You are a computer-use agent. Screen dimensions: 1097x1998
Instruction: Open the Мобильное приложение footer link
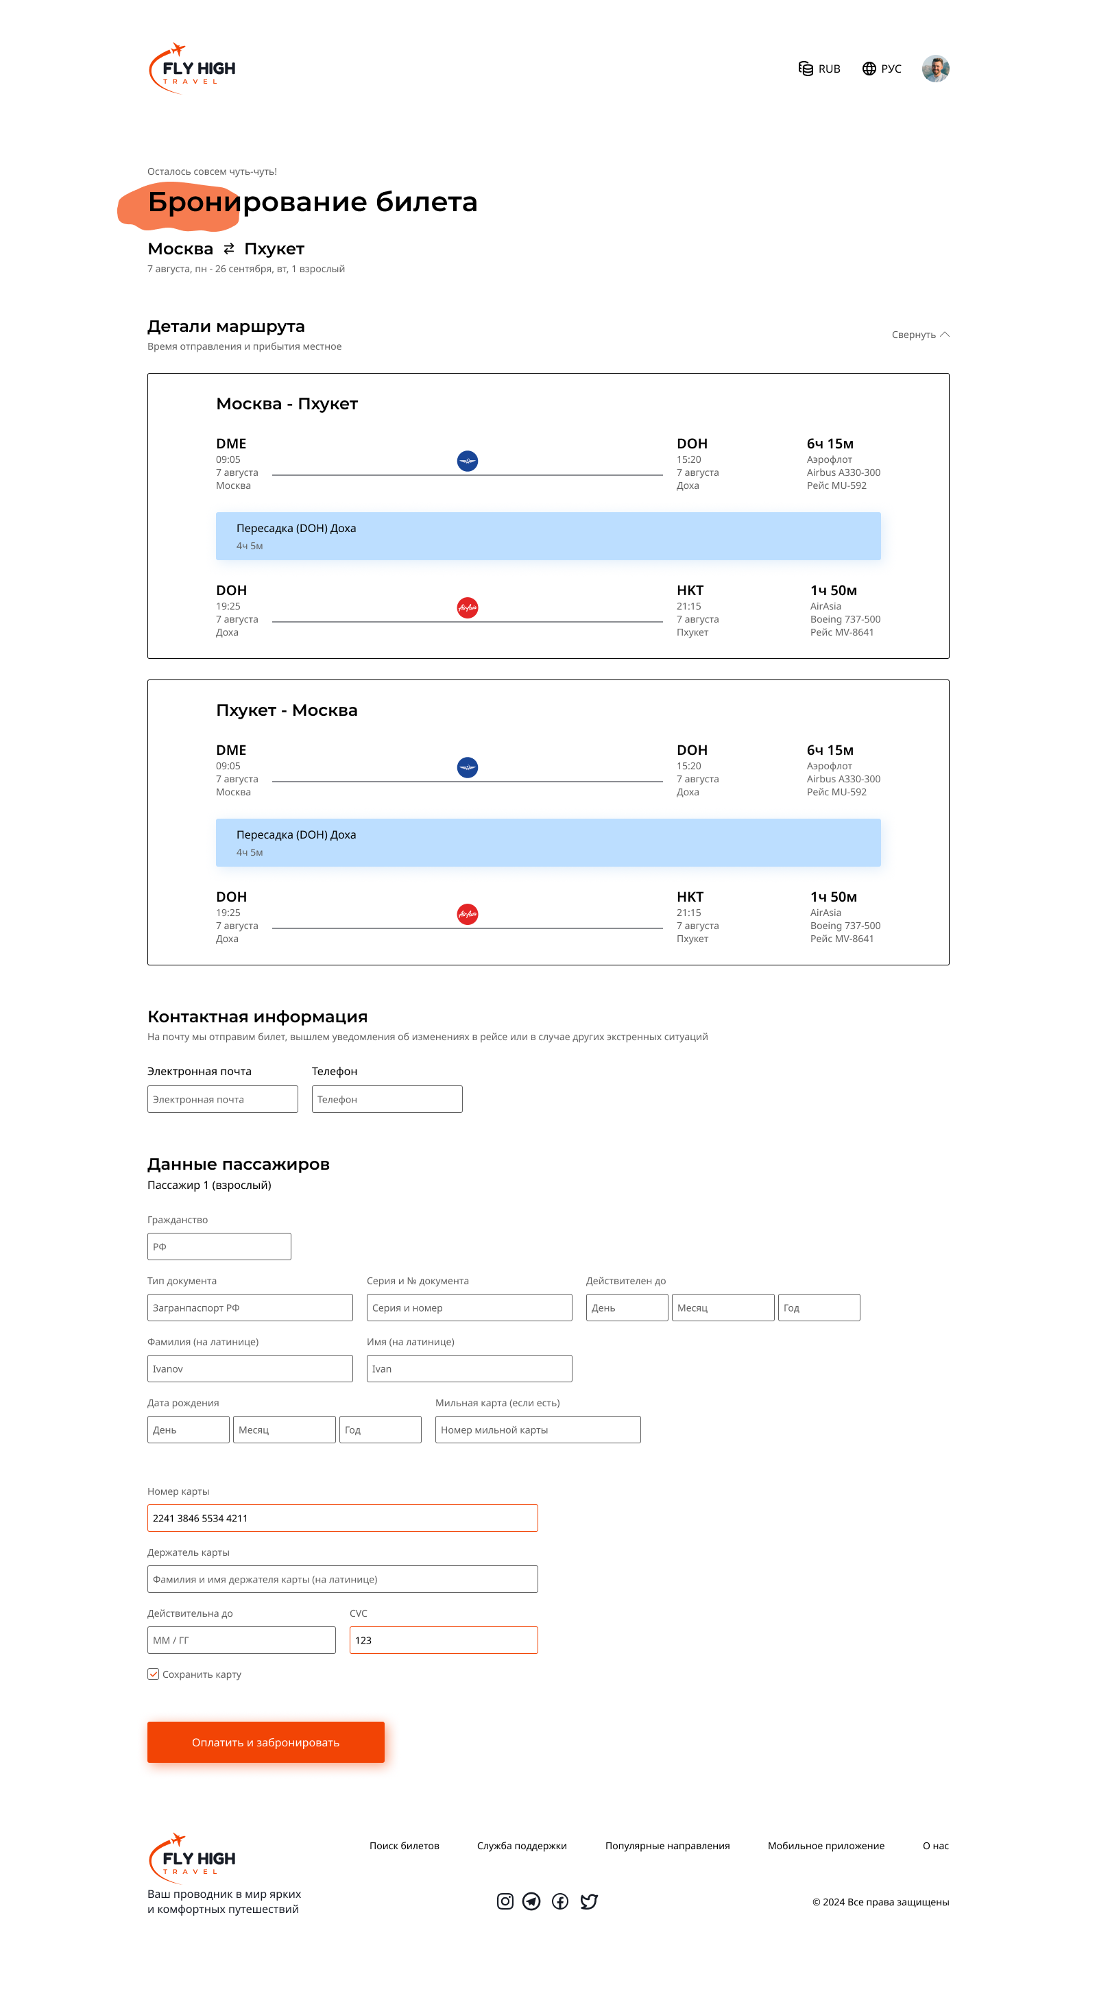[826, 1846]
